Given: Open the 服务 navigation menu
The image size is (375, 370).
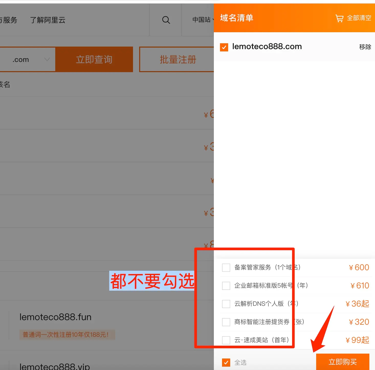Looking at the screenshot, I should (9, 20).
